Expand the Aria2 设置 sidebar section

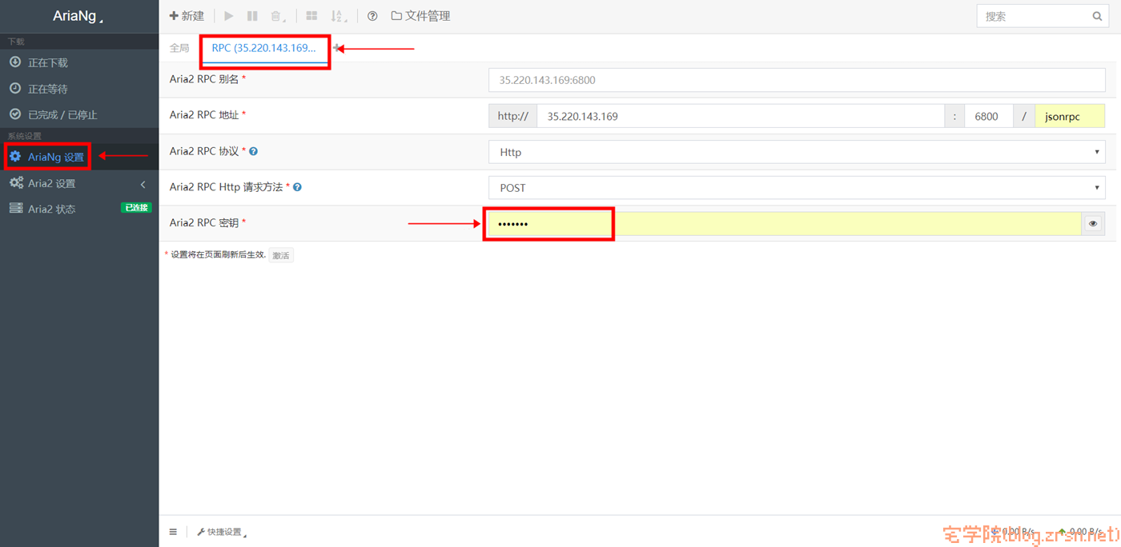coord(79,183)
